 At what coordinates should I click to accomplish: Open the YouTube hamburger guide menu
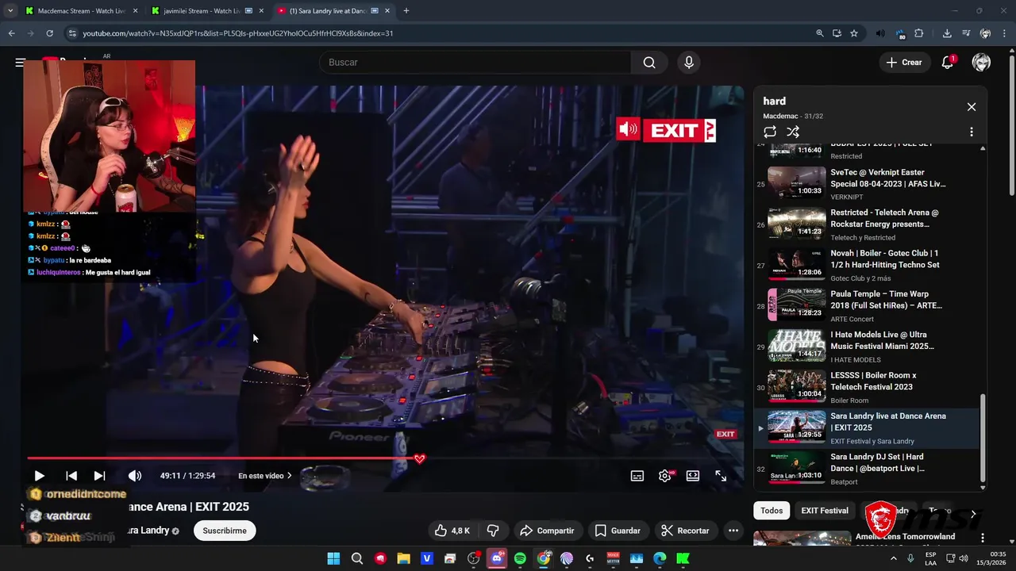pyautogui.click(x=20, y=63)
